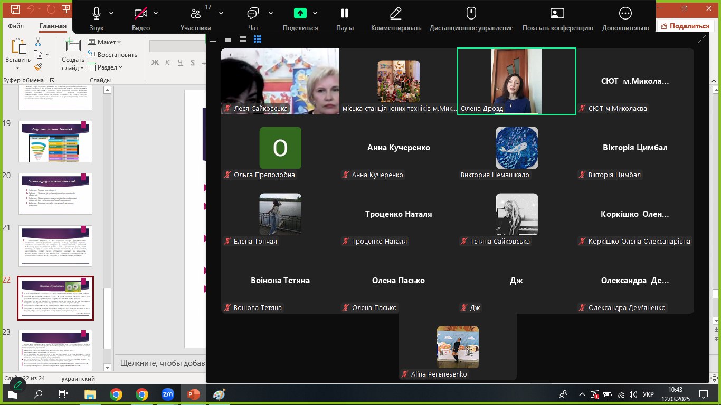This screenshot has width=721, height=405.
Task: Toggle italic К formatting
Action: 168,63
